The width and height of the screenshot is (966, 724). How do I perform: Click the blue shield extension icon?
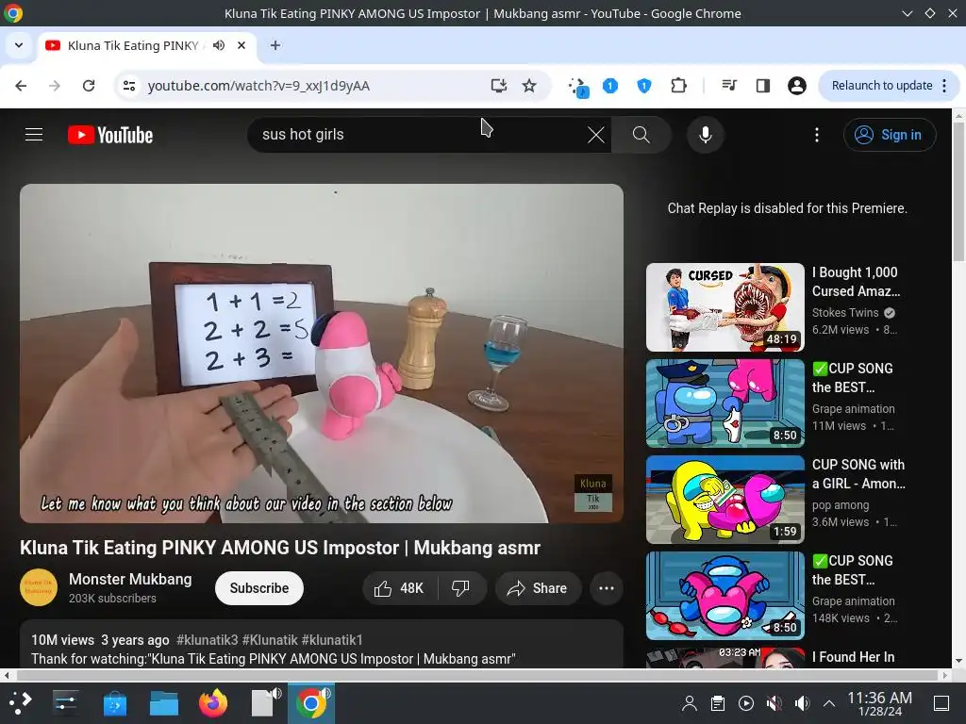point(643,86)
